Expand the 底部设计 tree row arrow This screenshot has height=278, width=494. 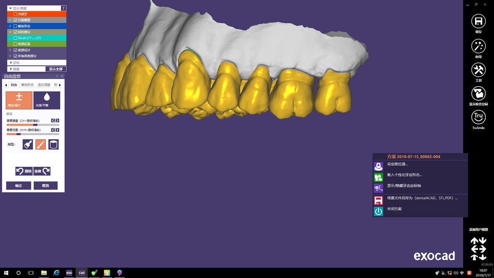coord(11,50)
